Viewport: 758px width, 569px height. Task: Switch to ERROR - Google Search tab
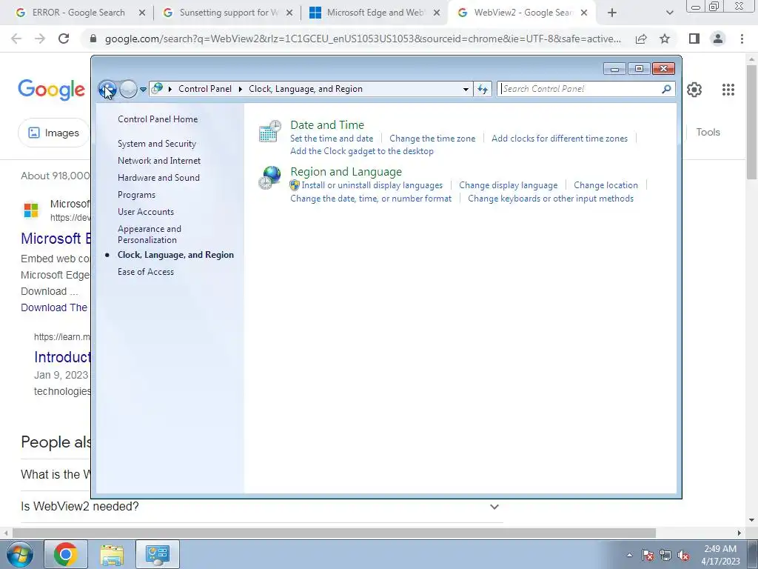pyautogui.click(x=77, y=13)
